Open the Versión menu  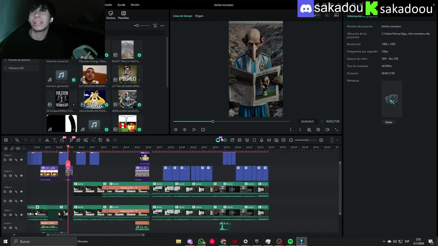pyautogui.click(x=135, y=5)
